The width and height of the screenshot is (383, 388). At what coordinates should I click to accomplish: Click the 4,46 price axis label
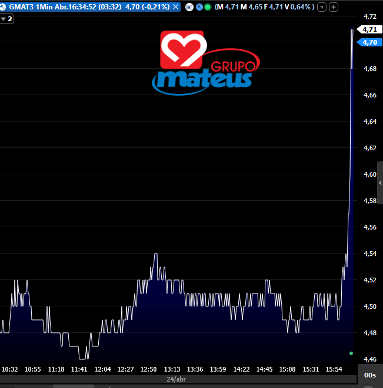pos(370,359)
